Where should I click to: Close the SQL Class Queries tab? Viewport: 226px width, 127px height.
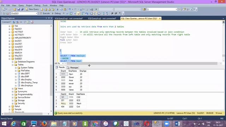[160, 19]
